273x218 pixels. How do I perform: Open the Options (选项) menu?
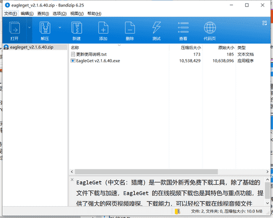pos(60,14)
